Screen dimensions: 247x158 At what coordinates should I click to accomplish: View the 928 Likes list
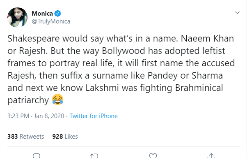(65, 137)
